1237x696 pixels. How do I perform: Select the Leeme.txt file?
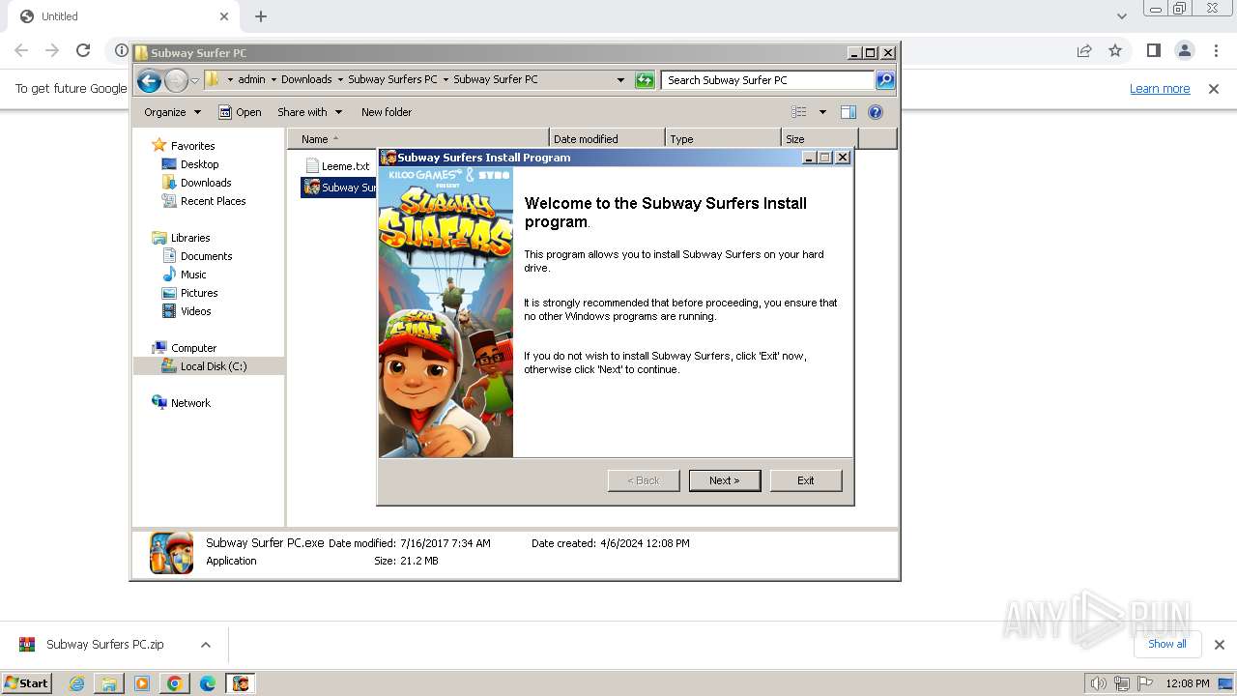click(x=337, y=166)
